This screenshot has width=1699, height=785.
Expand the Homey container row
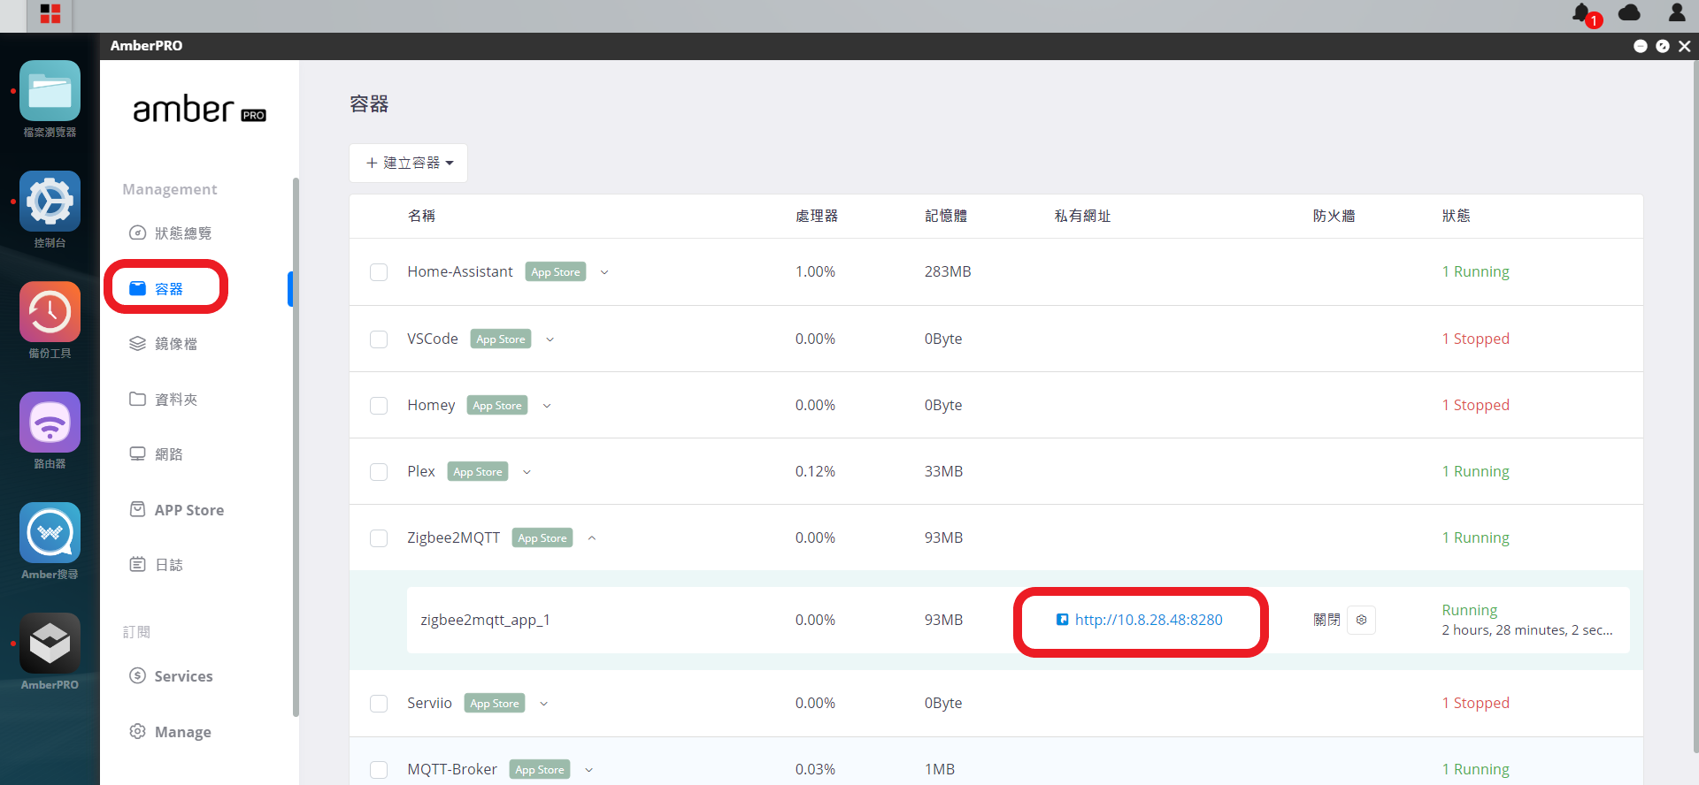(547, 406)
